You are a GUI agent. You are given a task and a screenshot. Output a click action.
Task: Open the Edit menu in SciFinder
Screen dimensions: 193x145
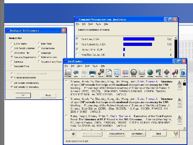coord(72,66)
